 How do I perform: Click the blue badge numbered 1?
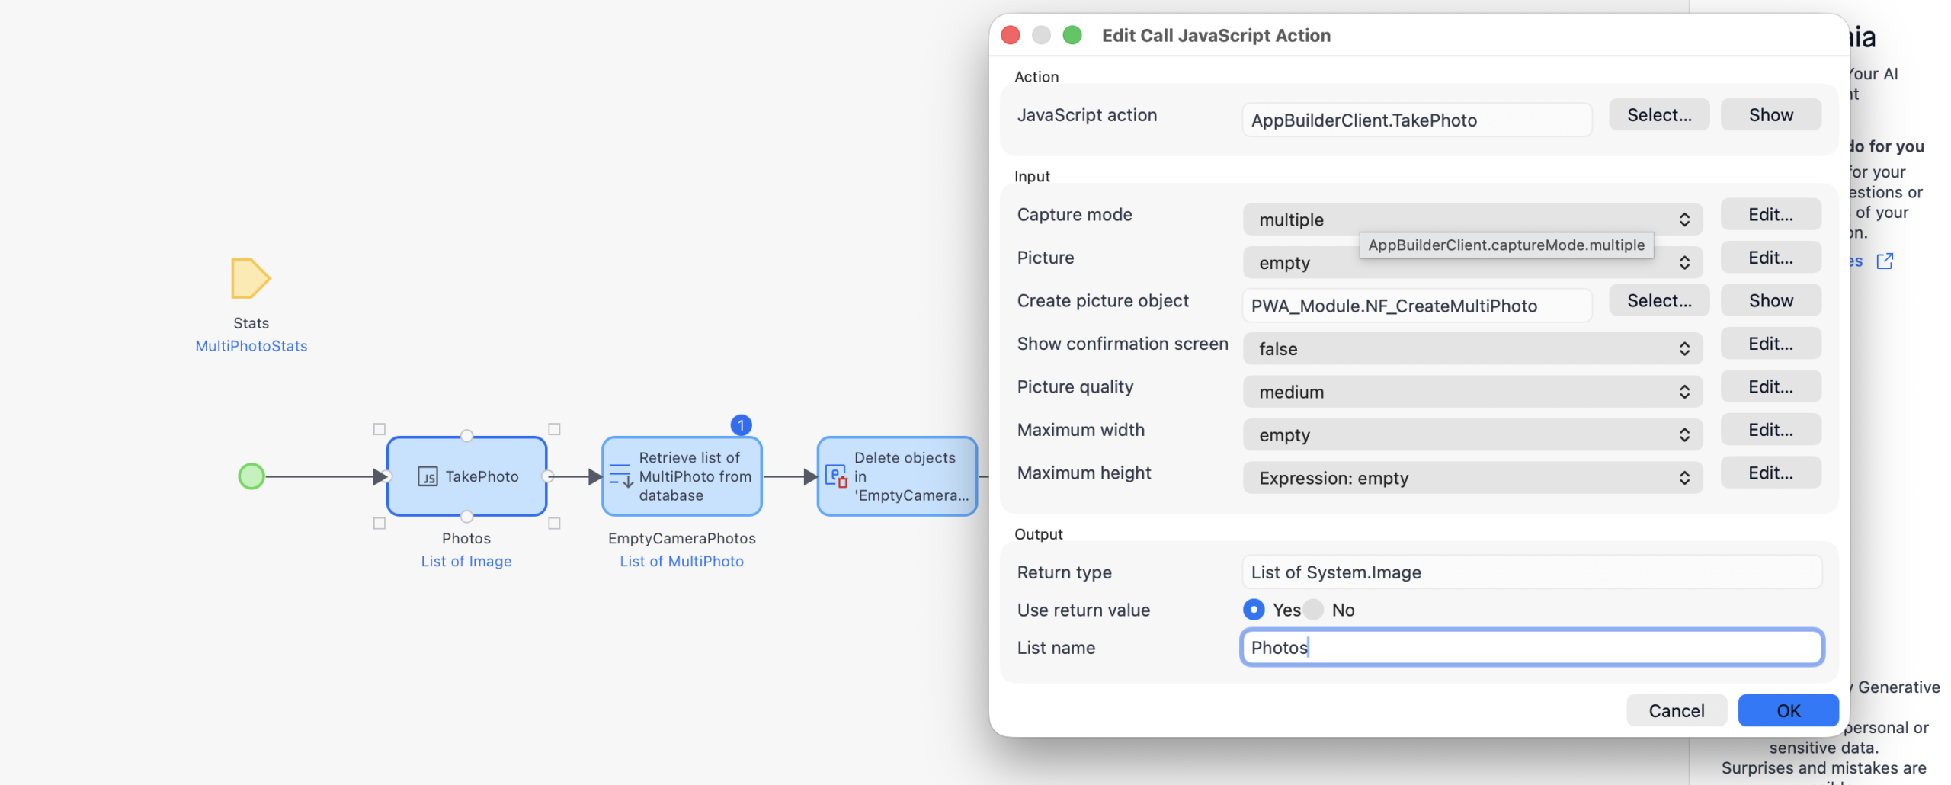pyautogui.click(x=741, y=425)
